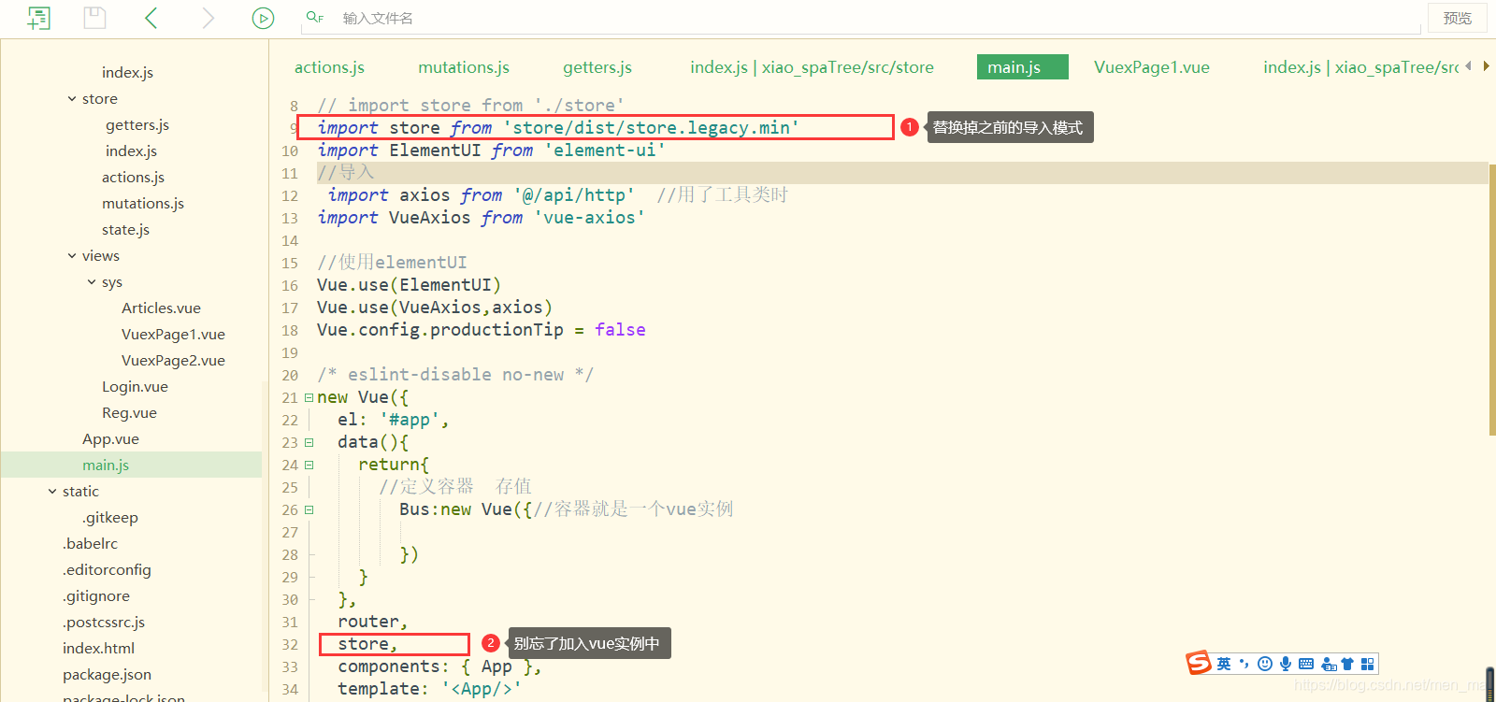Open actions.js in the project tree
This screenshot has width=1496, height=702.
(133, 177)
